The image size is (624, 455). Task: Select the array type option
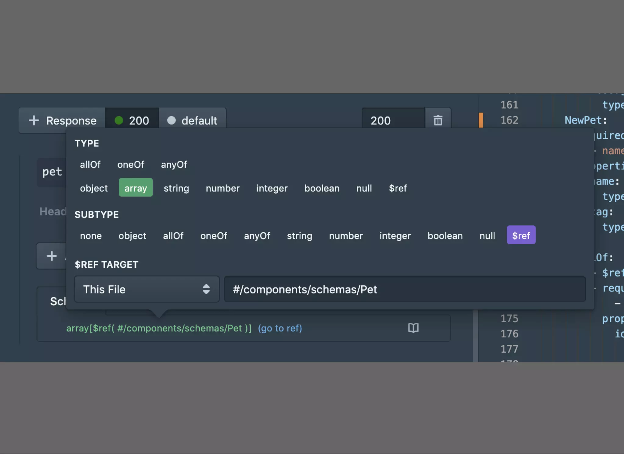click(x=136, y=188)
